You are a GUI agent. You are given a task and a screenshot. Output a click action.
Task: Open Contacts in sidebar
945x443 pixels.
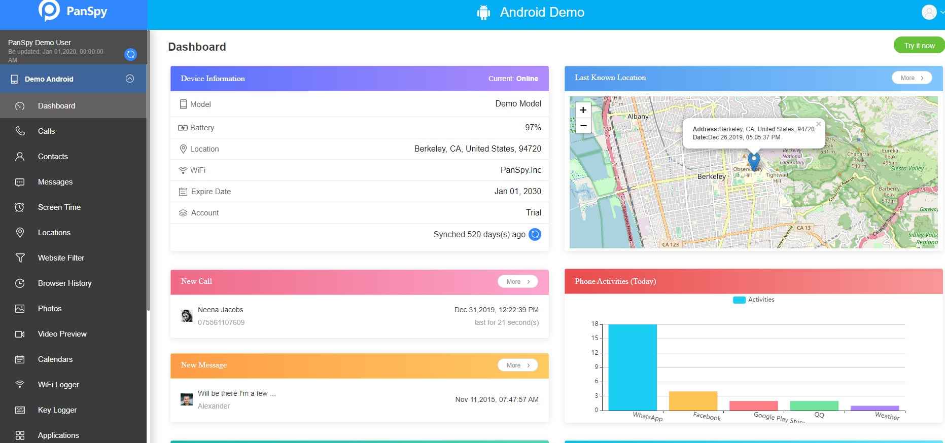(x=74, y=157)
